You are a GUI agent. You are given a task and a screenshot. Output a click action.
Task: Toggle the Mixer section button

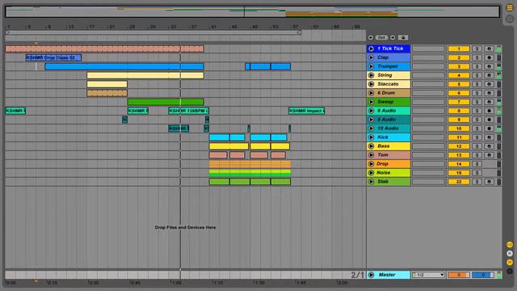coord(510,262)
